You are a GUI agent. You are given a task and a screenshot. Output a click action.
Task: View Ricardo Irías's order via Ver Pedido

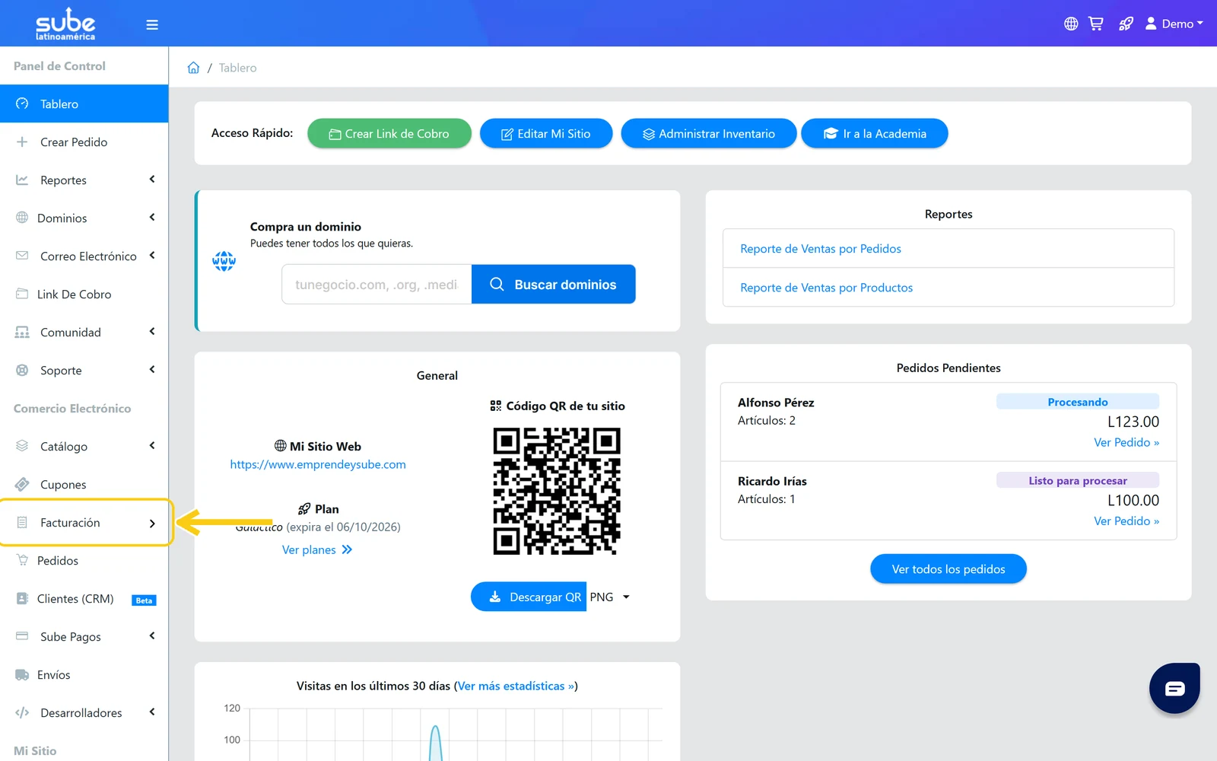coord(1126,521)
